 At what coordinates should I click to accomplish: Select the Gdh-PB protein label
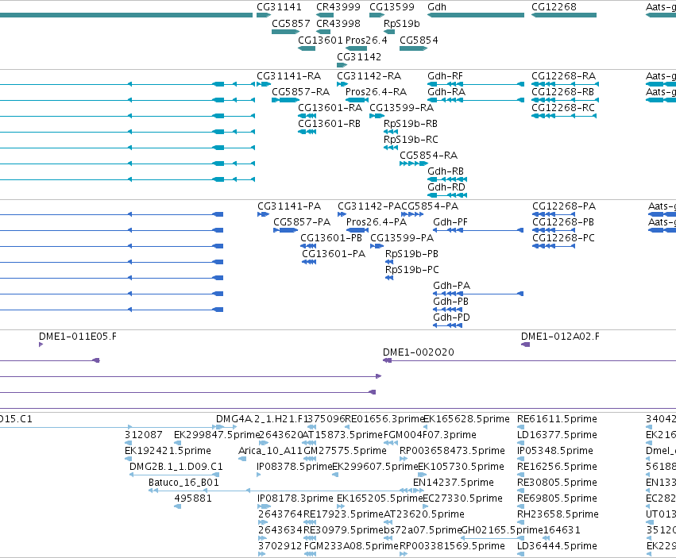450,302
